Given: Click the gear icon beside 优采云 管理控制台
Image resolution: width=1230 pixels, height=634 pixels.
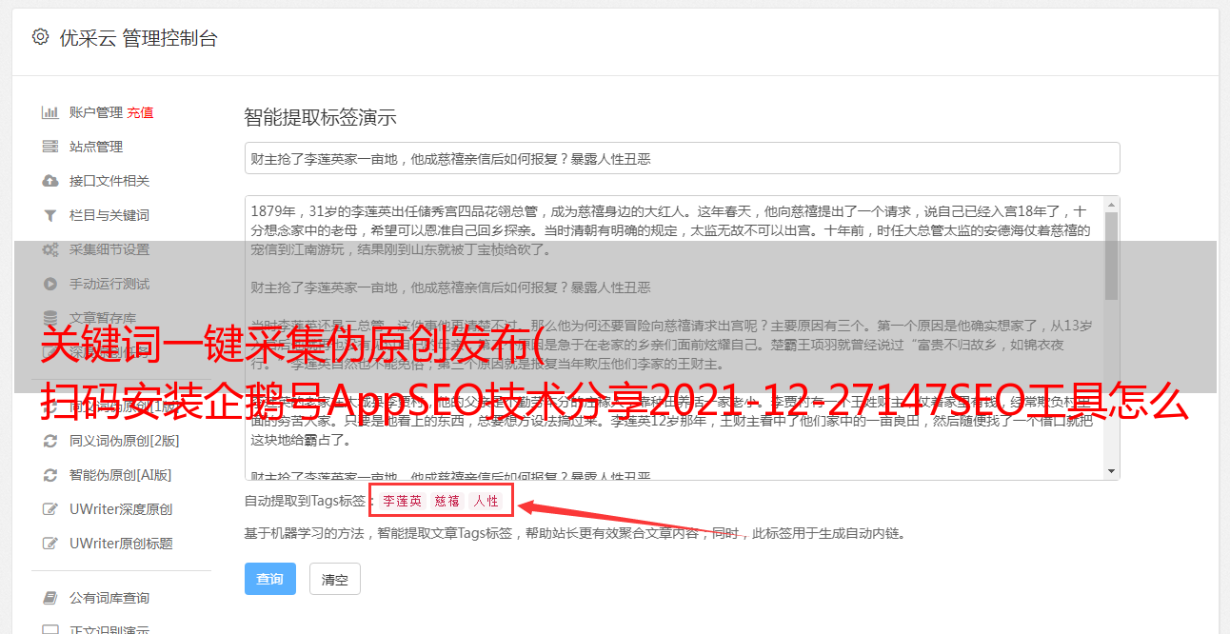Looking at the screenshot, I should pyautogui.click(x=40, y=37).
